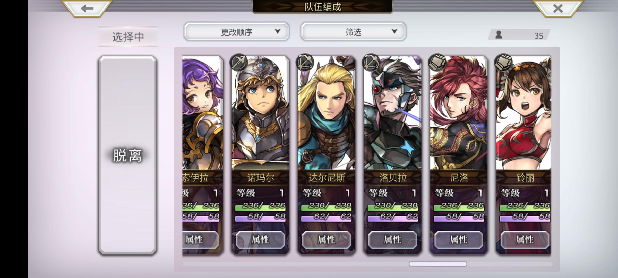The width and height of the screenshot is (618, 278).
Task: Click the bow class icon on 达尔尼斯
Action: point(305,63)
